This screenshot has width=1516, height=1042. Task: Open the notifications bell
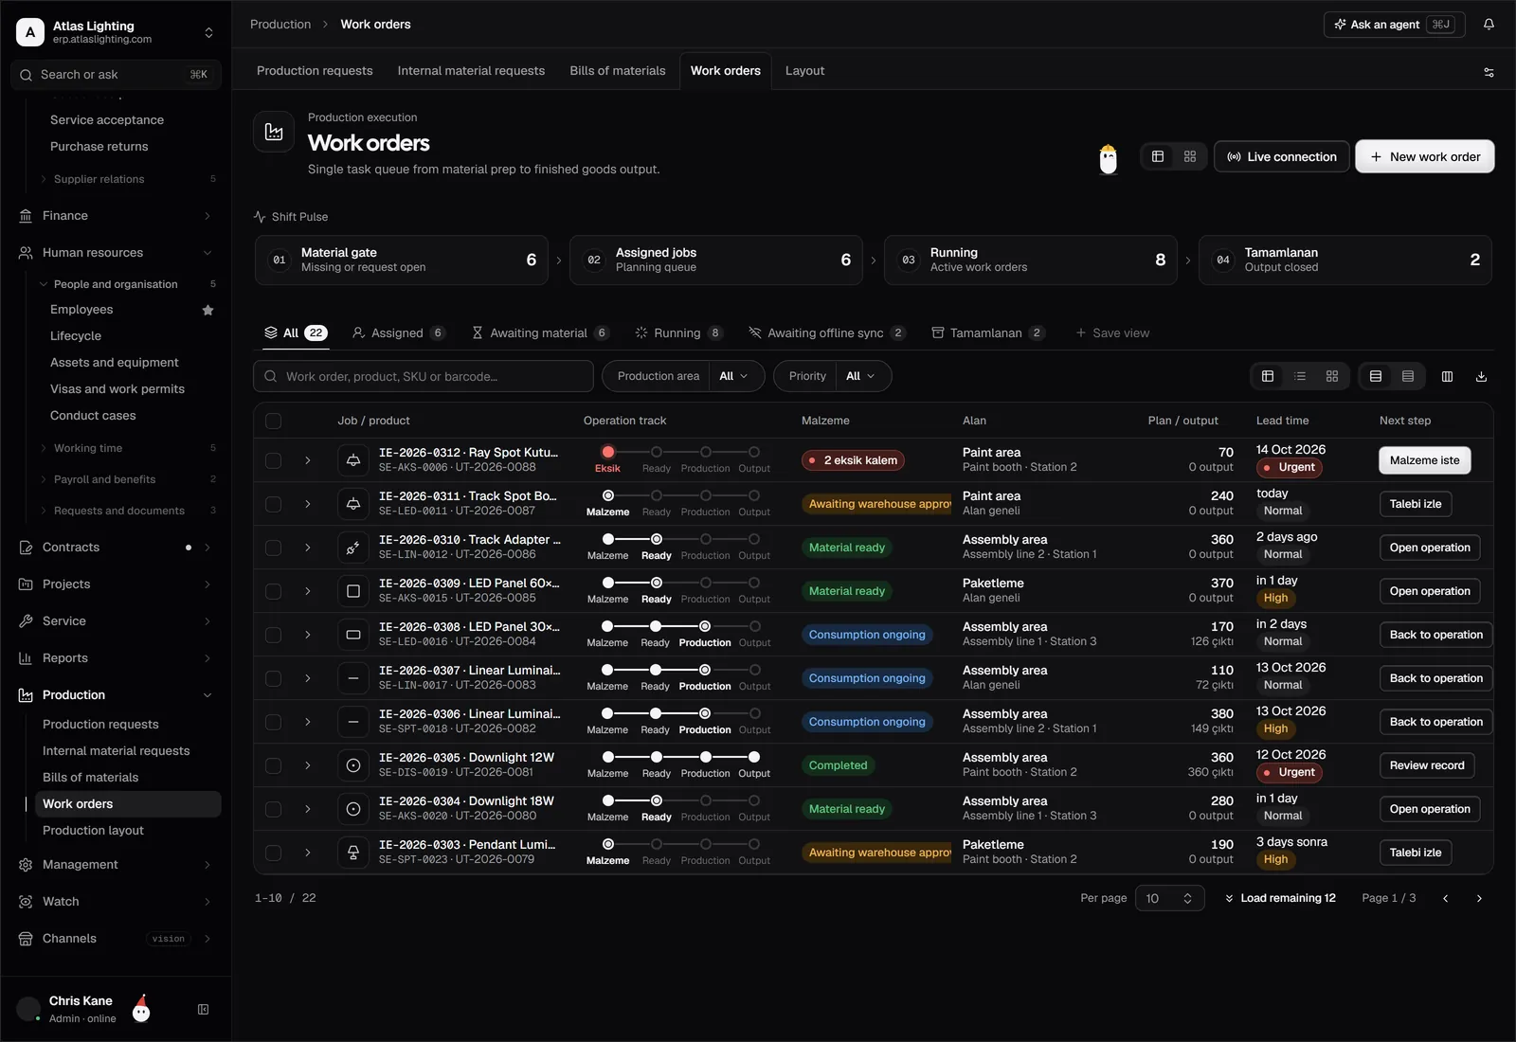tap(1489, 25)
